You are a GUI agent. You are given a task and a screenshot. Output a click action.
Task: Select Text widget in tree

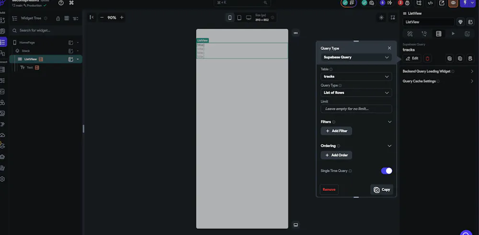pos(30,68)
